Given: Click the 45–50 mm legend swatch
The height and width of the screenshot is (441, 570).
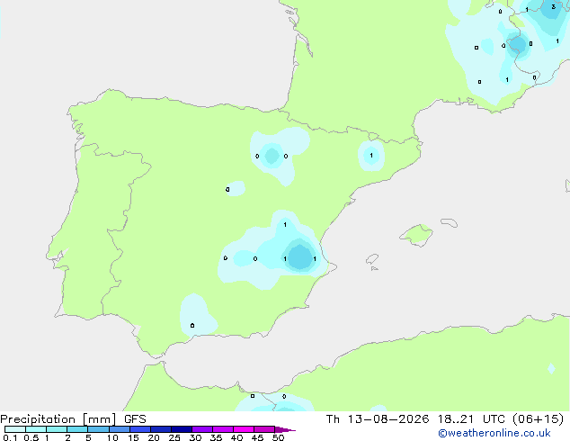Looking at the screenshot, I should [264, 429].
